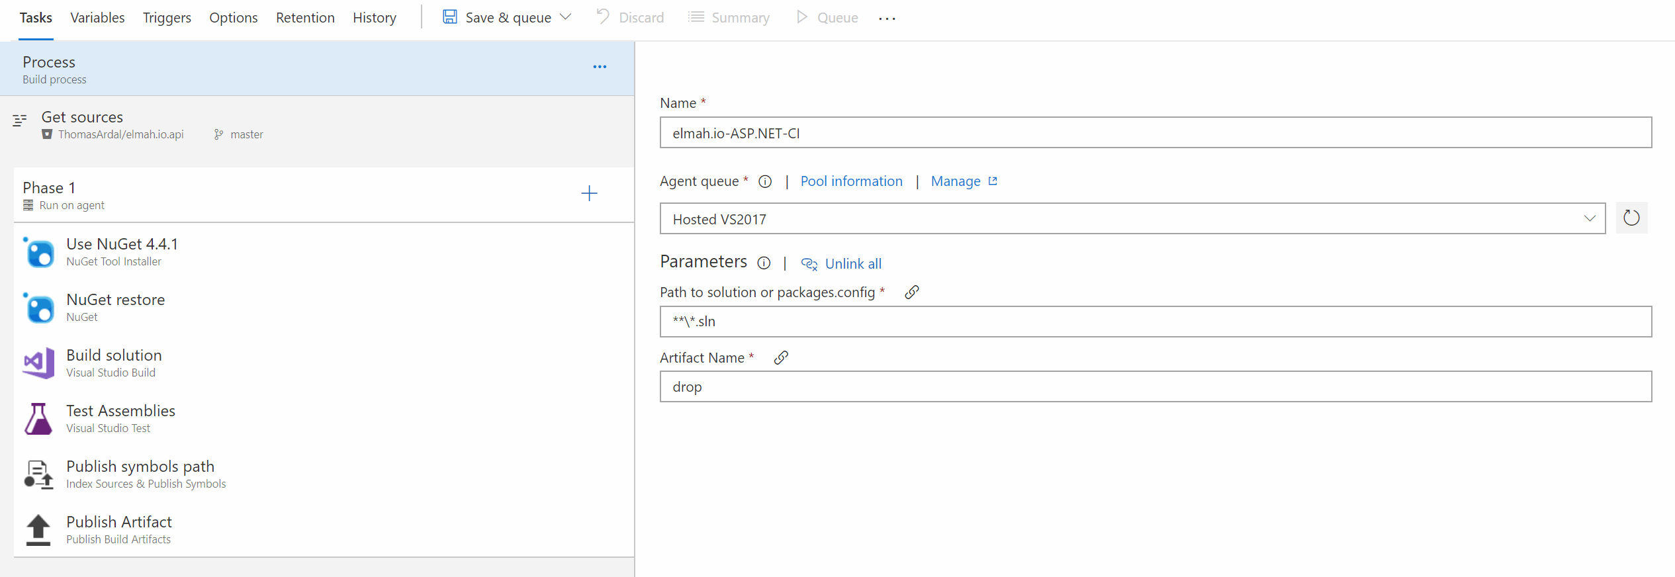Select the Publish Artifact task
Screen dimensions: 1675x577
point(119,529)
